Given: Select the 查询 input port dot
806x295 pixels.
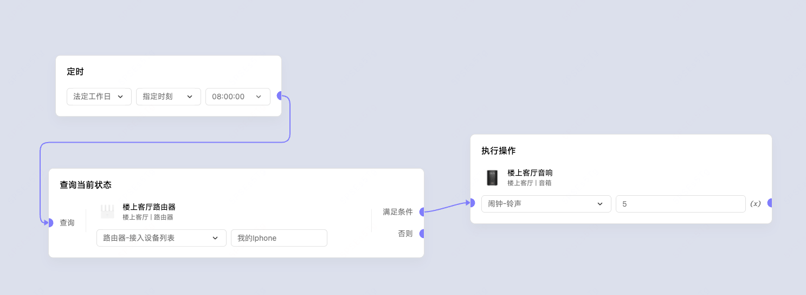Looking at the screenshot, I should point(50,223).
